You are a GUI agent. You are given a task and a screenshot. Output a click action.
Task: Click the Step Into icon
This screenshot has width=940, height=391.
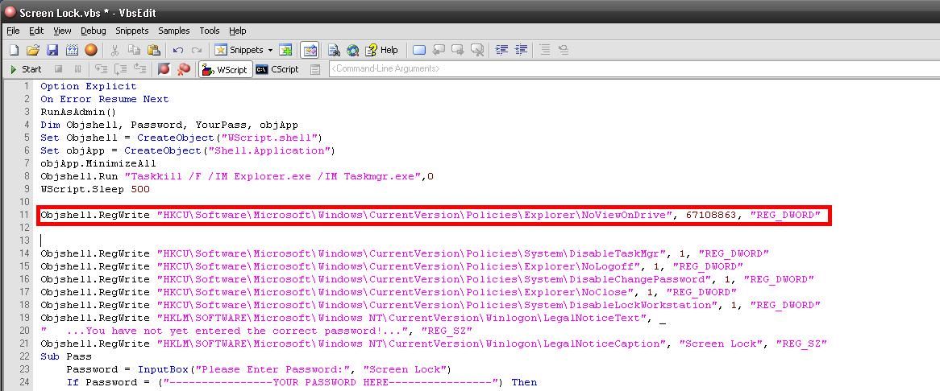coord(102,69)
